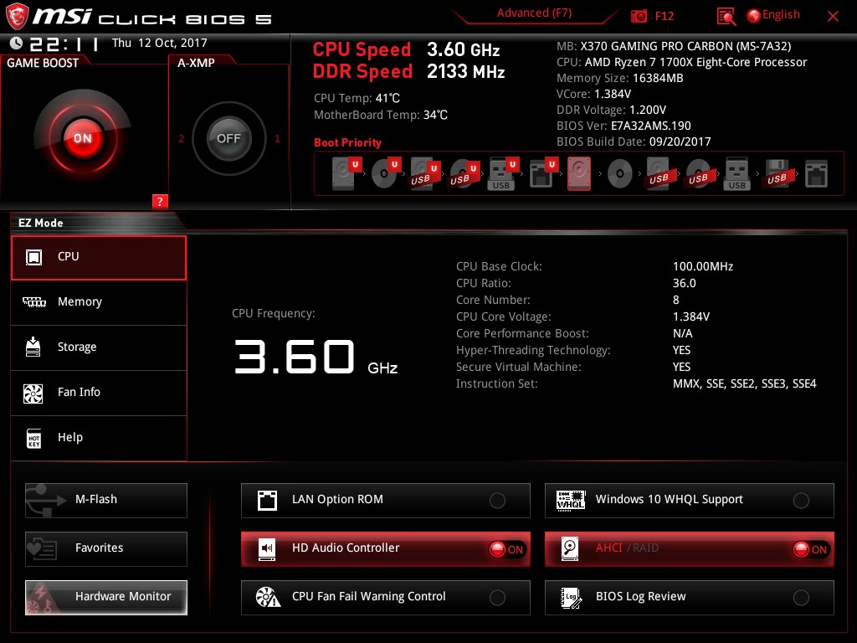The height and width of the screenshot is (643, 857).
Task: Click the LAN Option ROM port icon
Action: point(267,501)
